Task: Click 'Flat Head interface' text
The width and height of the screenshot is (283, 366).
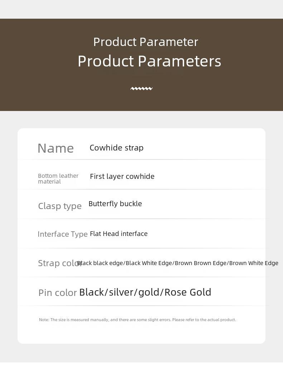Action: click(x=119, y=234)
